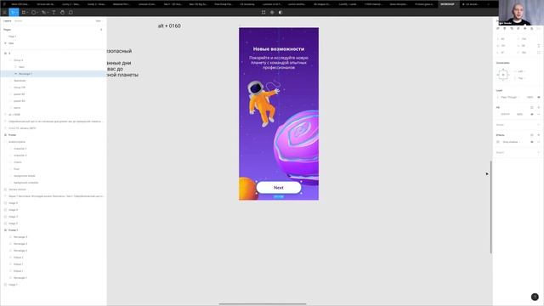
Task: Open the page selector dropdown
Action: pyautogui.click(x=99, y=20)
